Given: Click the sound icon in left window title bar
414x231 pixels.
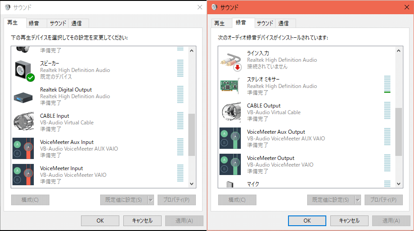Looking at the screenshot, I should click(8, 7).
